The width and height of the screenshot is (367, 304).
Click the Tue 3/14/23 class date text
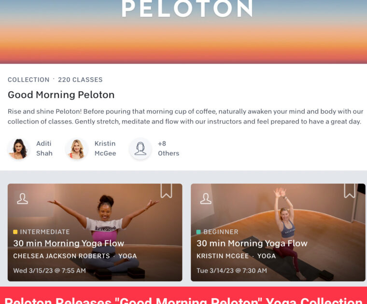(x=232, y=271)
